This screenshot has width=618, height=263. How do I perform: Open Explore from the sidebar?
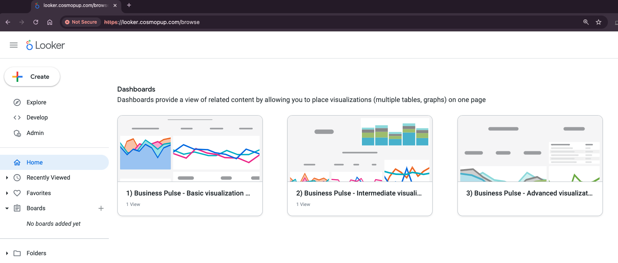coord(36,102)
